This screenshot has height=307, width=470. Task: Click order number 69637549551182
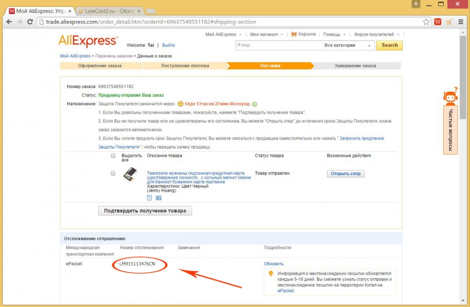coord(116,87)
